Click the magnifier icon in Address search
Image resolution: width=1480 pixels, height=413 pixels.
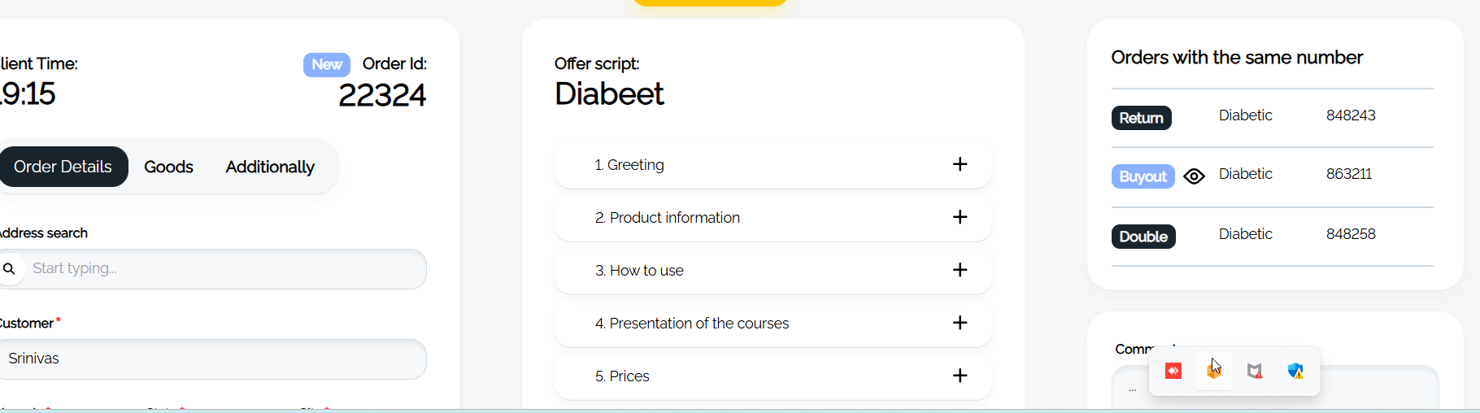coord(10,268)
